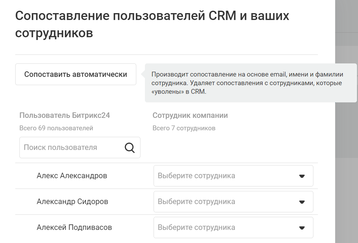Click the arrow icon for Алексей Подпивасов
Viewport: 358px width, 243px height.
[302, 227]
